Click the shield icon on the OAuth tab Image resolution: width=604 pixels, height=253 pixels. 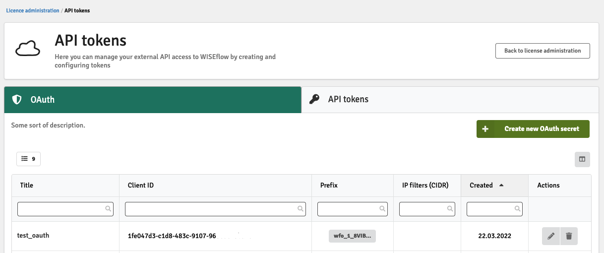point(17,100)
